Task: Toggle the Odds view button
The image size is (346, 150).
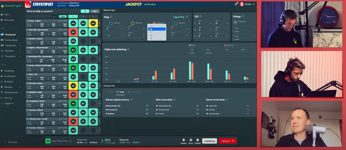Action: [x=63, y=16]
